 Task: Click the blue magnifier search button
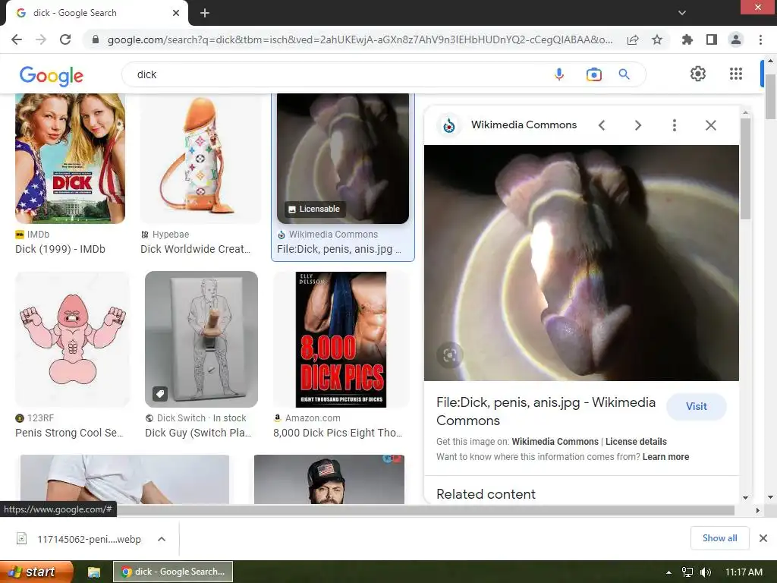coord(624,74)
